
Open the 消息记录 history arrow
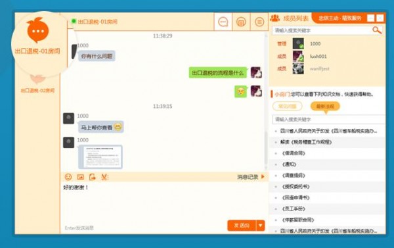[263, 176]
